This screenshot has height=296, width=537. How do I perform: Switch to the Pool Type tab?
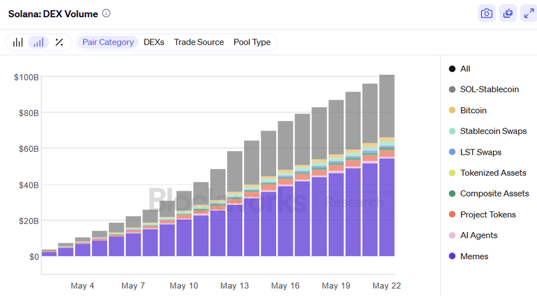tap(252, 42)
